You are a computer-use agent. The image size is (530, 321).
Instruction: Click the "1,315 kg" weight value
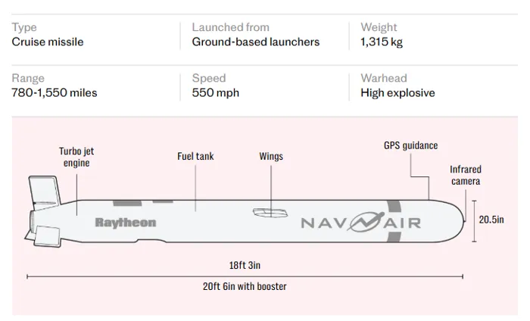382,42
